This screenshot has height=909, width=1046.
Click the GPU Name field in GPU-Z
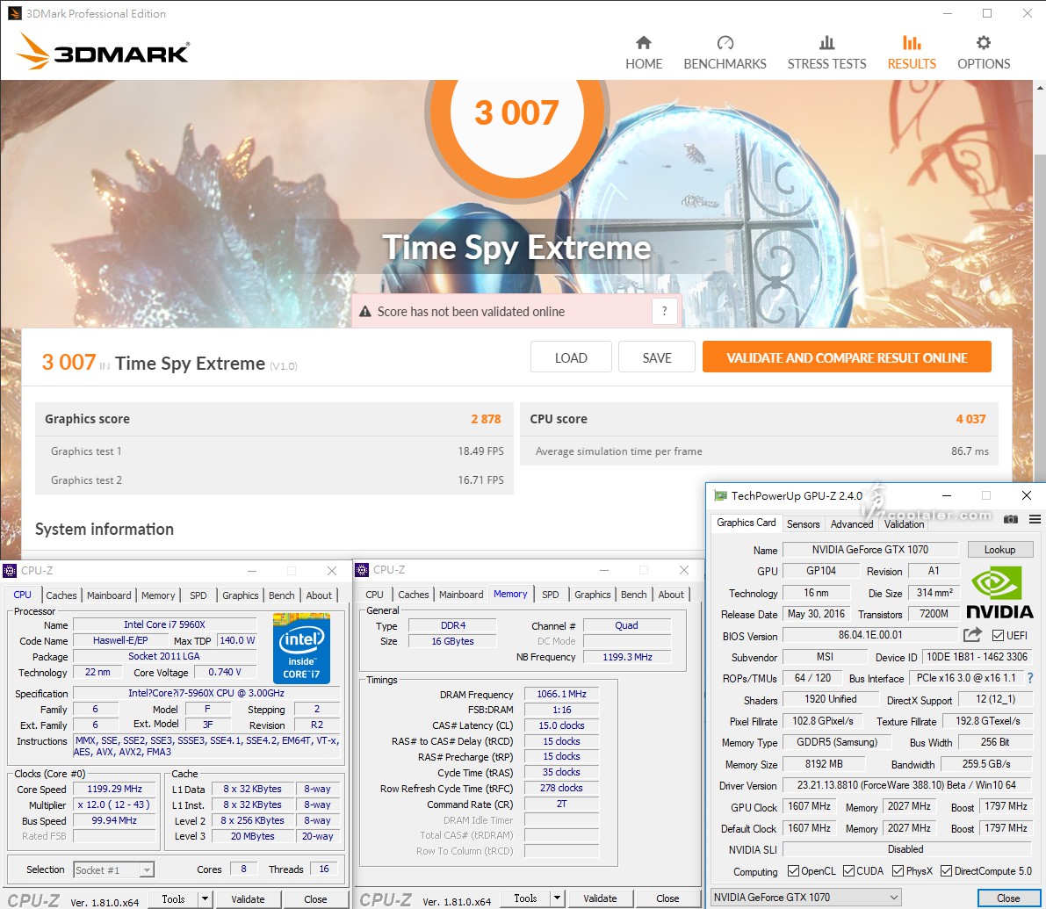point(869,549)
